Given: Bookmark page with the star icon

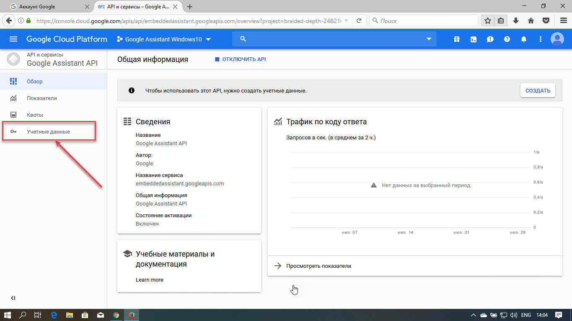Looking at the screenshot, I should point(488,21).
